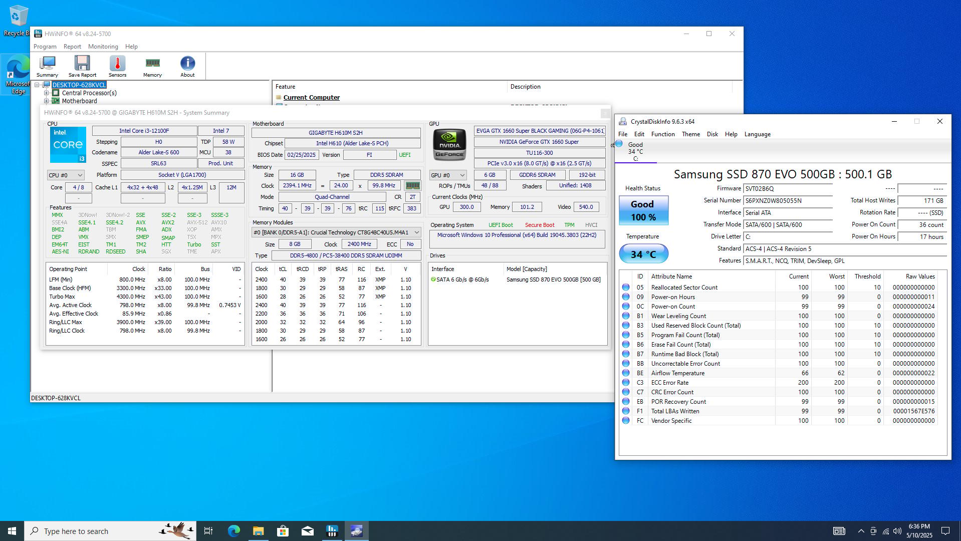Click the Serial Number field

pyautogui.click(x=788, y=201)
